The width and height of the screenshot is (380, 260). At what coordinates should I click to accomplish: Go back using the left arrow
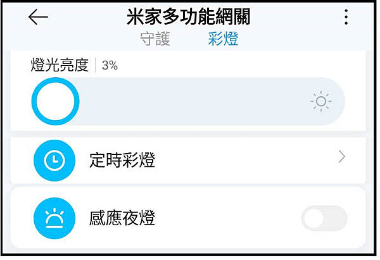[38, 17]
